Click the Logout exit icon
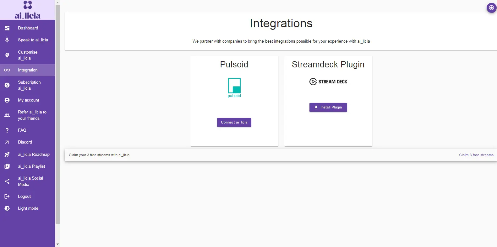This screenshot has width=497, height=247. pos(7,197)
